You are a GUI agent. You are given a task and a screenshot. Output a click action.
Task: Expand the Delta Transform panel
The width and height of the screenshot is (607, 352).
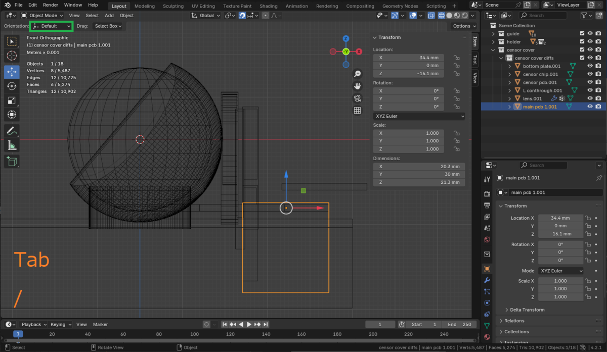tap(527, 310)
